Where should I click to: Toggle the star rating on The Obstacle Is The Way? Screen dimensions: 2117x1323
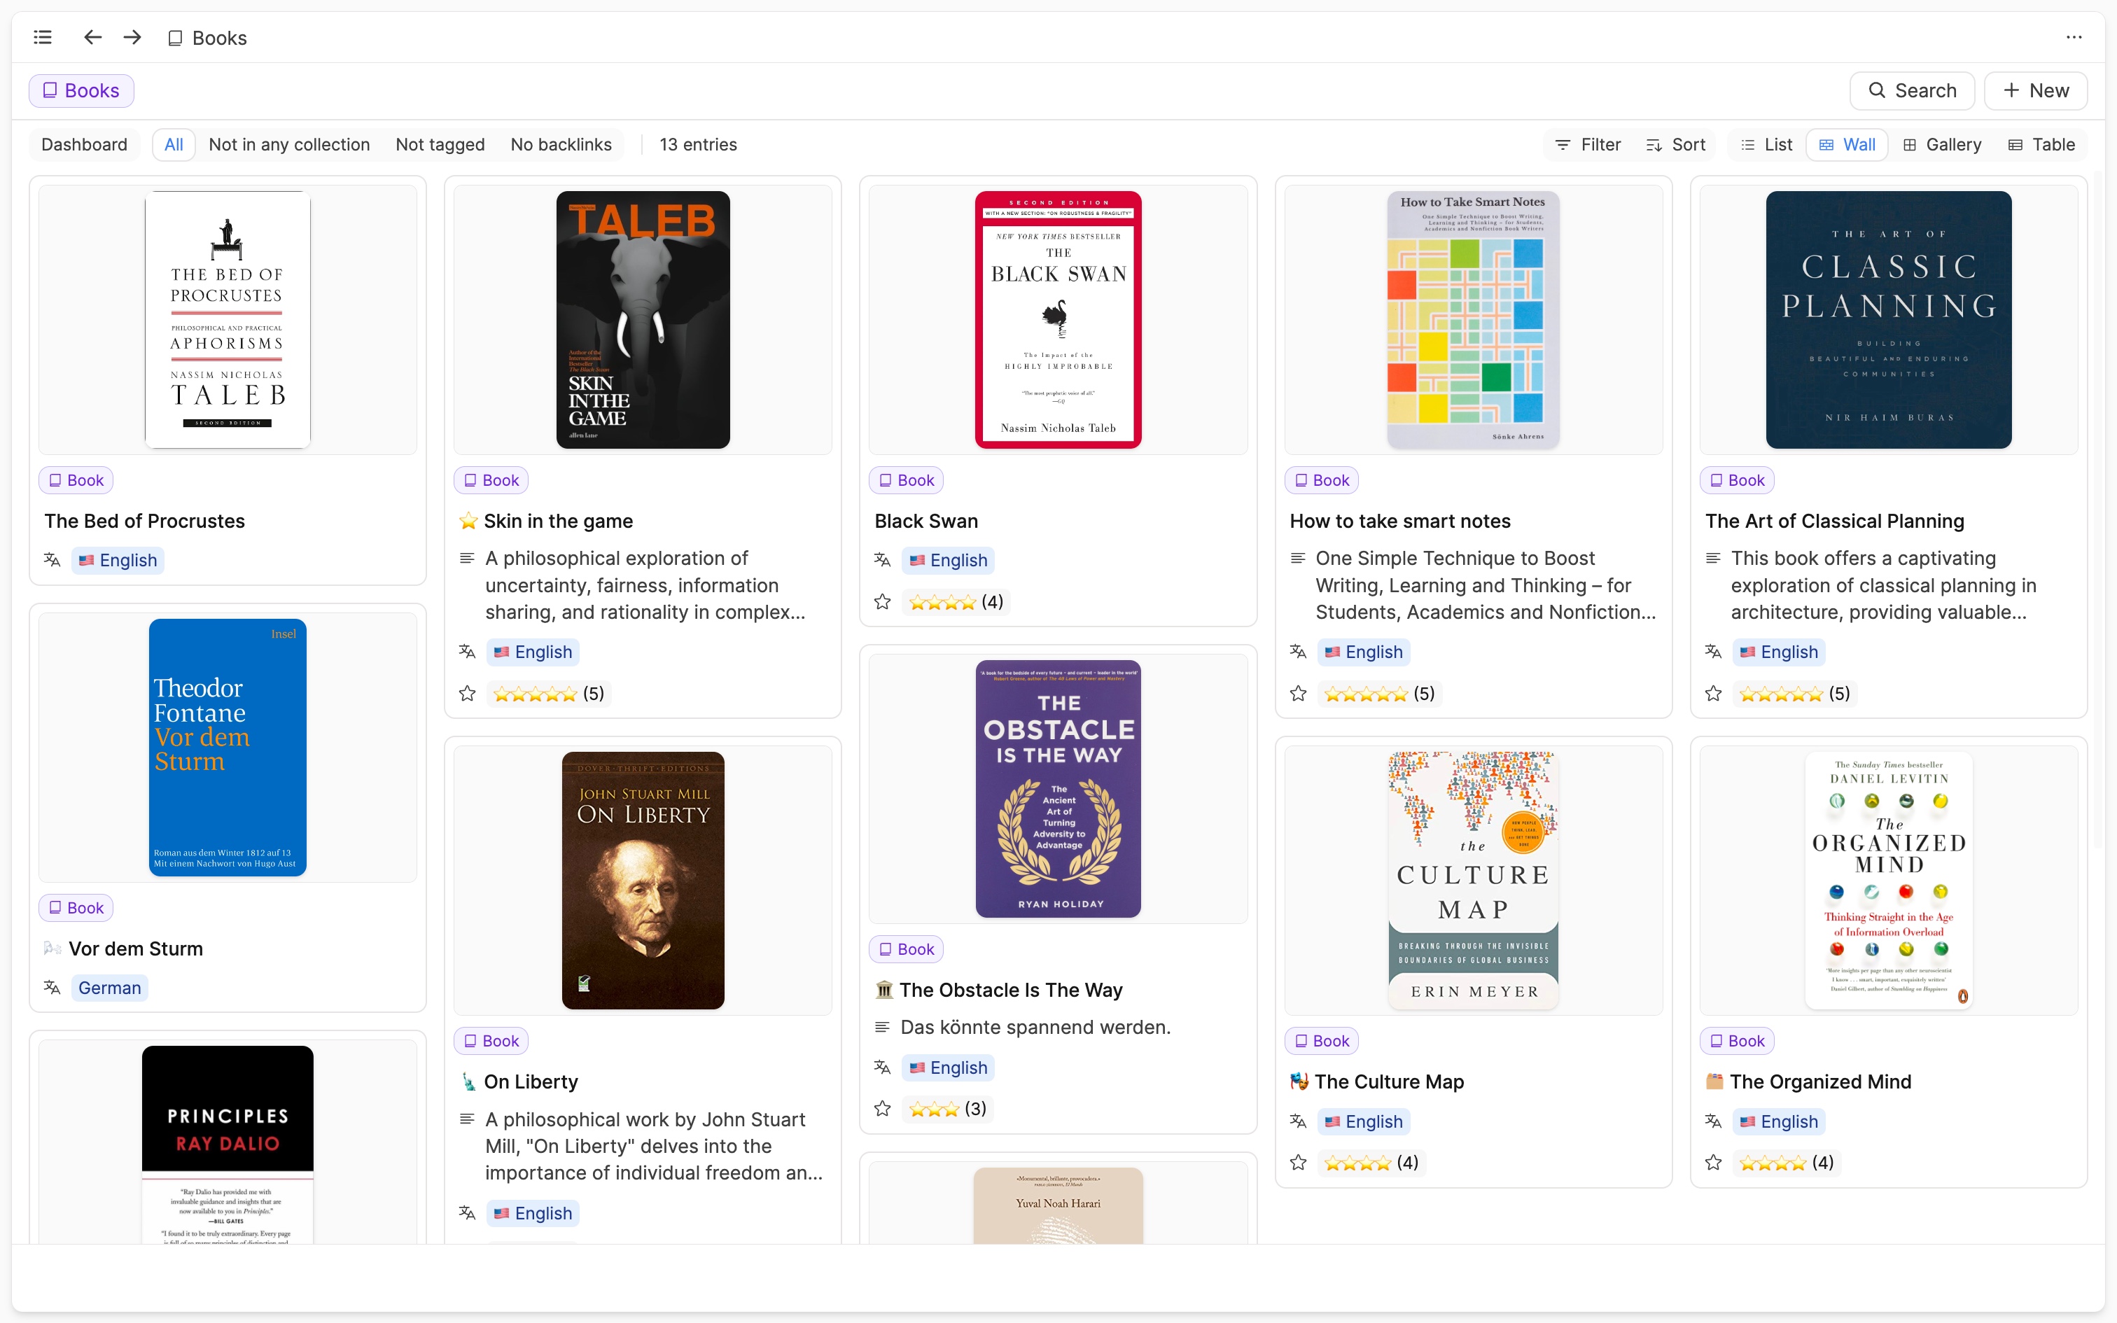click(x=883, y=1108)
